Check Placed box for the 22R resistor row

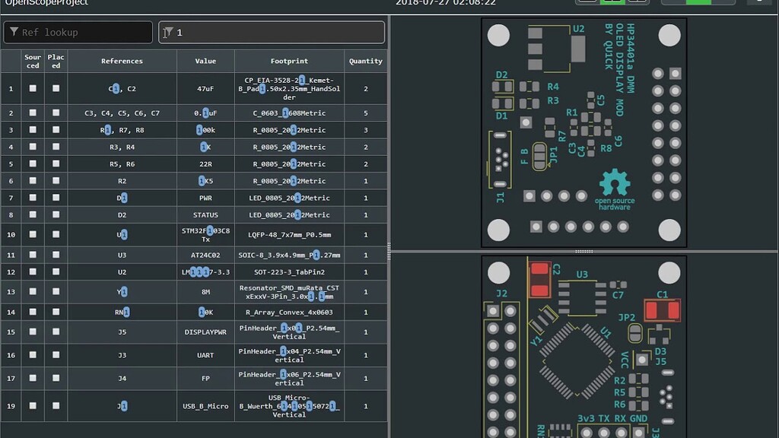[x=56, y=164]
